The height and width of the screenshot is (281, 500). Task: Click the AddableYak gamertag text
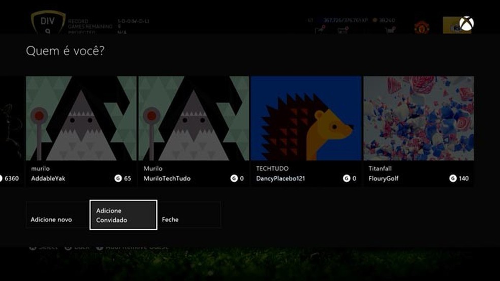coord(48,179)
